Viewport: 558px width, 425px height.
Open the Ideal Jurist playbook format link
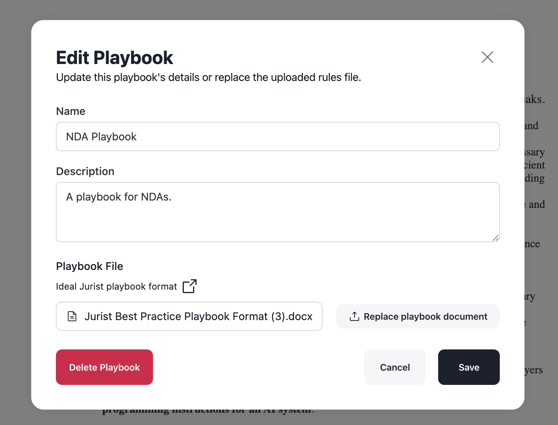[x=116, y=287]
